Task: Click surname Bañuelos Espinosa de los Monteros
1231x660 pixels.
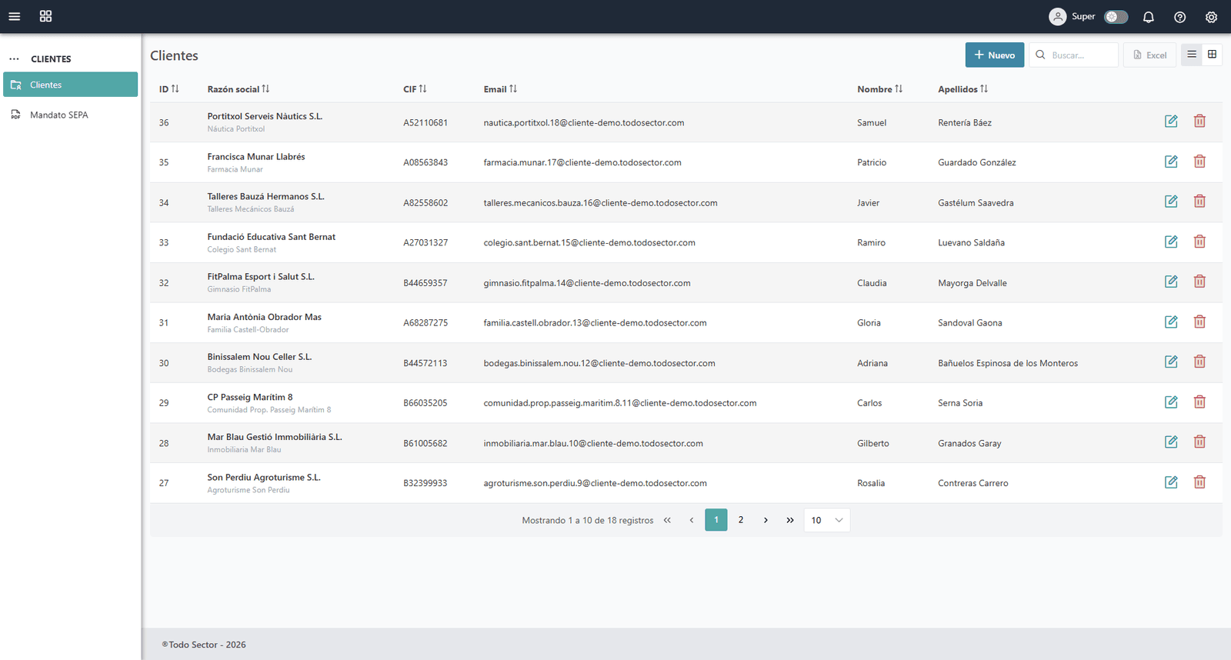Action: [x=1008, y=363]
